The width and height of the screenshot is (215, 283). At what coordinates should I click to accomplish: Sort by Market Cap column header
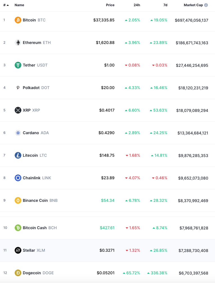[x=193, y=5]
